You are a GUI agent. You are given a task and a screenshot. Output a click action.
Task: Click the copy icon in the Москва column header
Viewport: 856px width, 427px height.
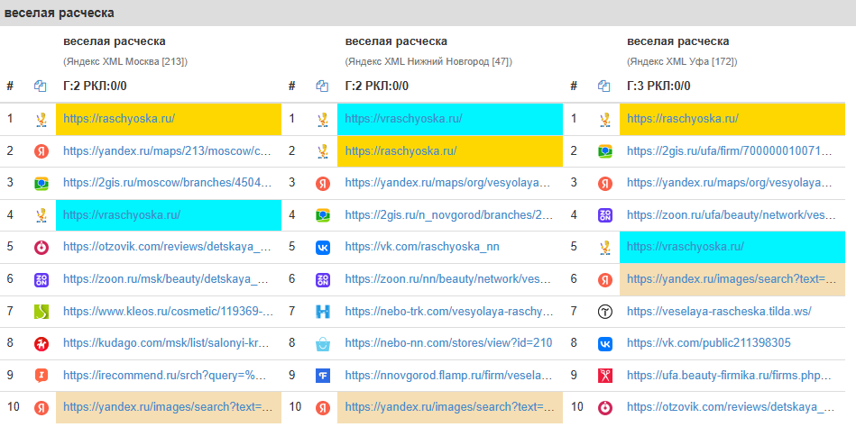pos(41,86)
